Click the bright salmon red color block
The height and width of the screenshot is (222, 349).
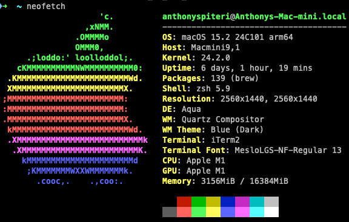[184, 212]
